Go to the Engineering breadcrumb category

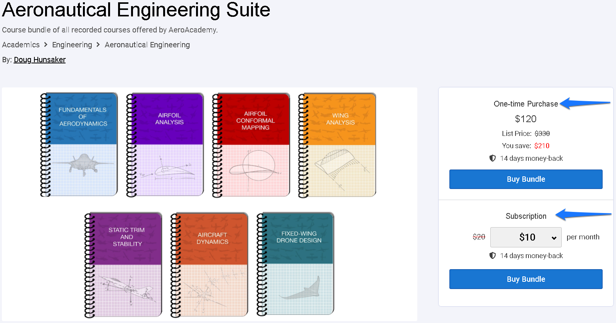[72, 45]
